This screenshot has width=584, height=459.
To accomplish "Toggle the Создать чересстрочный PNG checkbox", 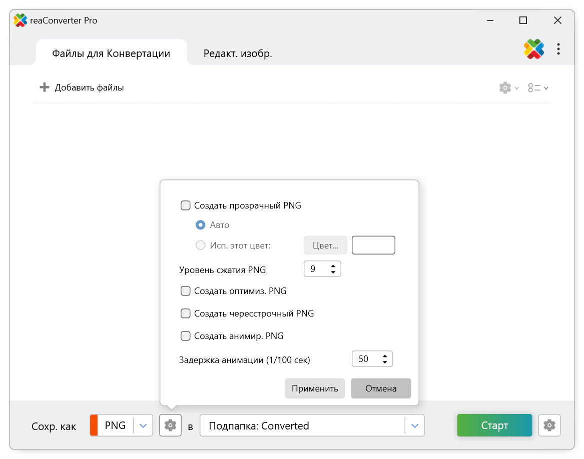I will pos(186,313).
